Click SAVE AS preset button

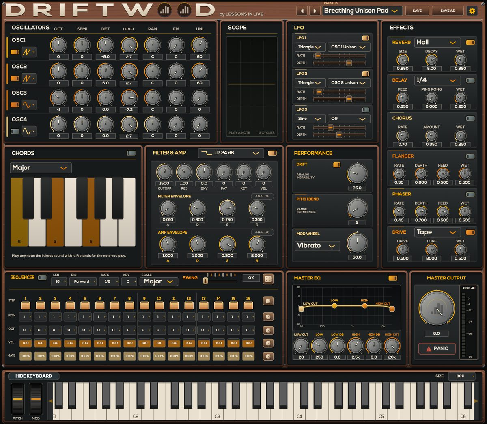tap(448, 11)
